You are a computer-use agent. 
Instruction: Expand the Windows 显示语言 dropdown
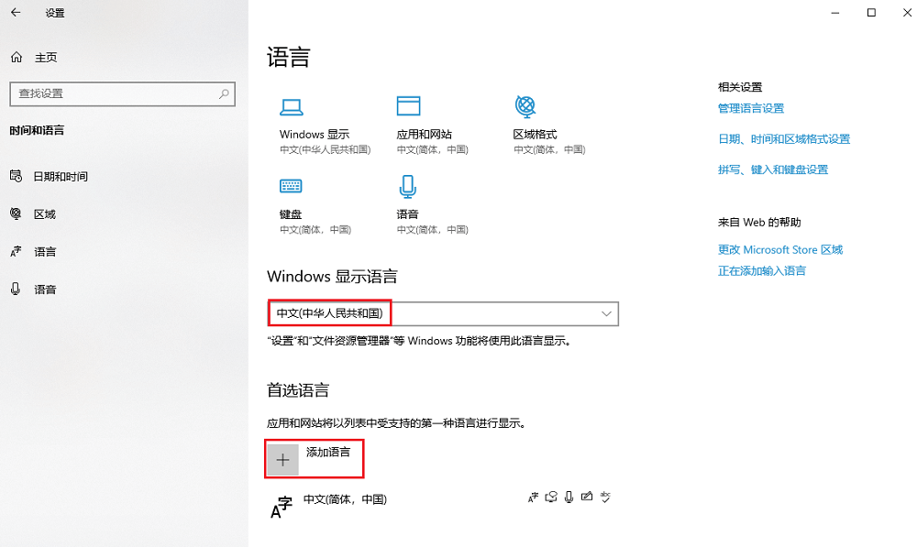click(x=605, y=313)
